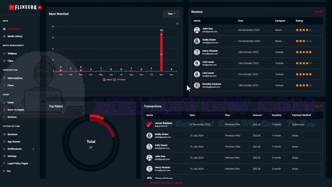The height and width of the screenshot is (187, 332).
Task: Click Felix Harris's avatar in Transactions
Action: pyautogui.click(x=149, y=147)
